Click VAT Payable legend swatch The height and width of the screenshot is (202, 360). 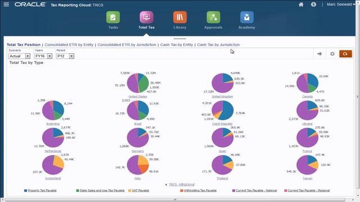click(130, 191)
